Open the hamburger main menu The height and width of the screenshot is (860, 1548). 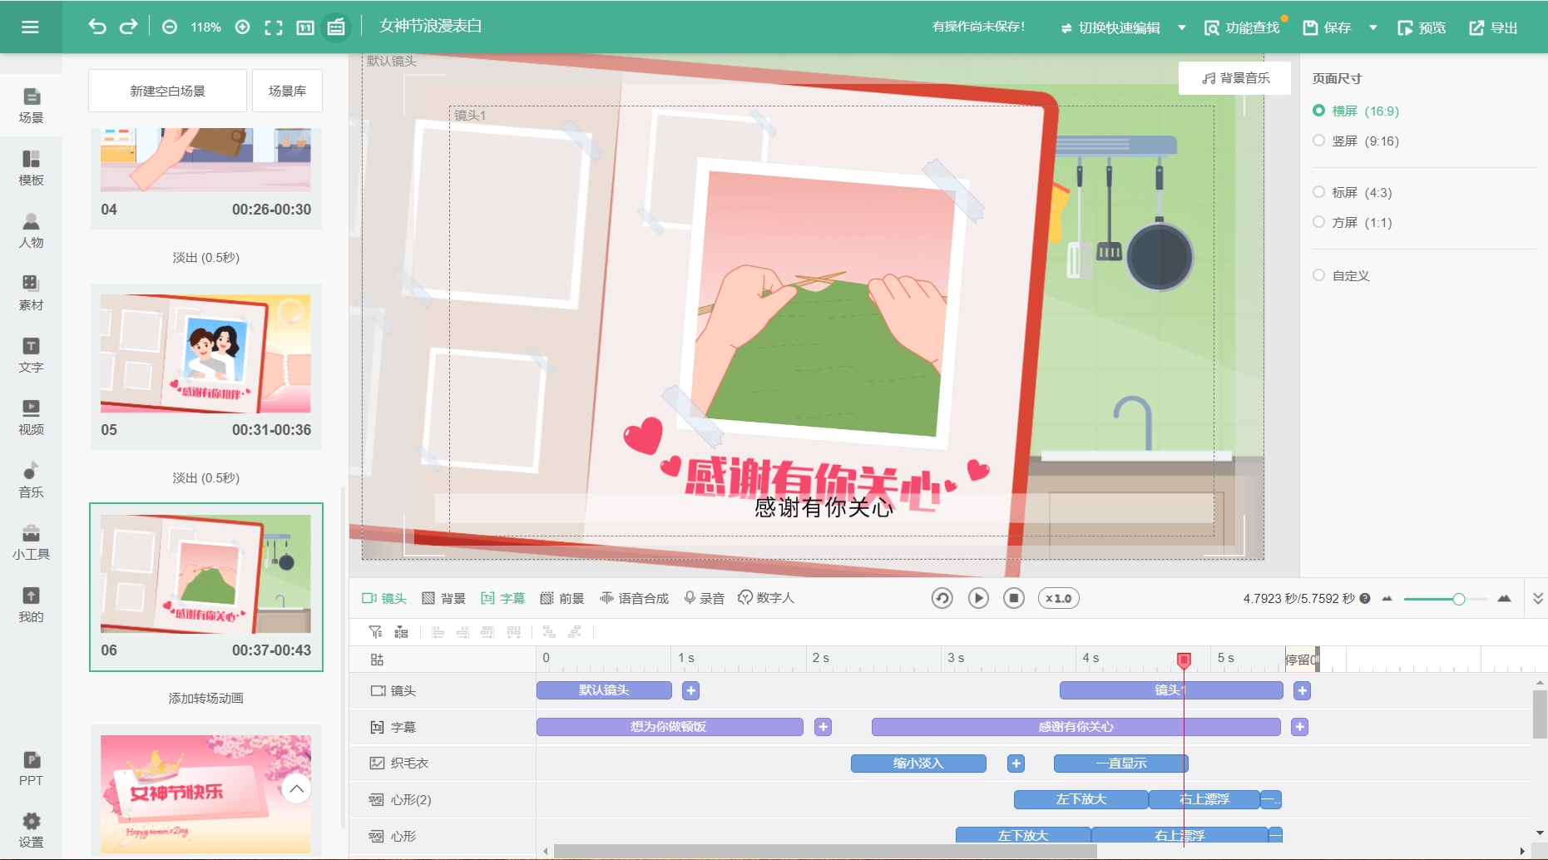pos(30,27)
